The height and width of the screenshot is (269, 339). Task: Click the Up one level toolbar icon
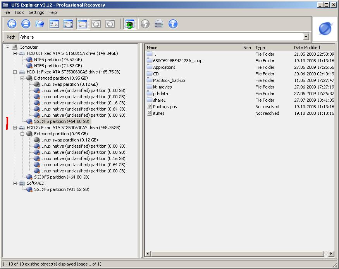pyautogui.click(x=26, y=24)
